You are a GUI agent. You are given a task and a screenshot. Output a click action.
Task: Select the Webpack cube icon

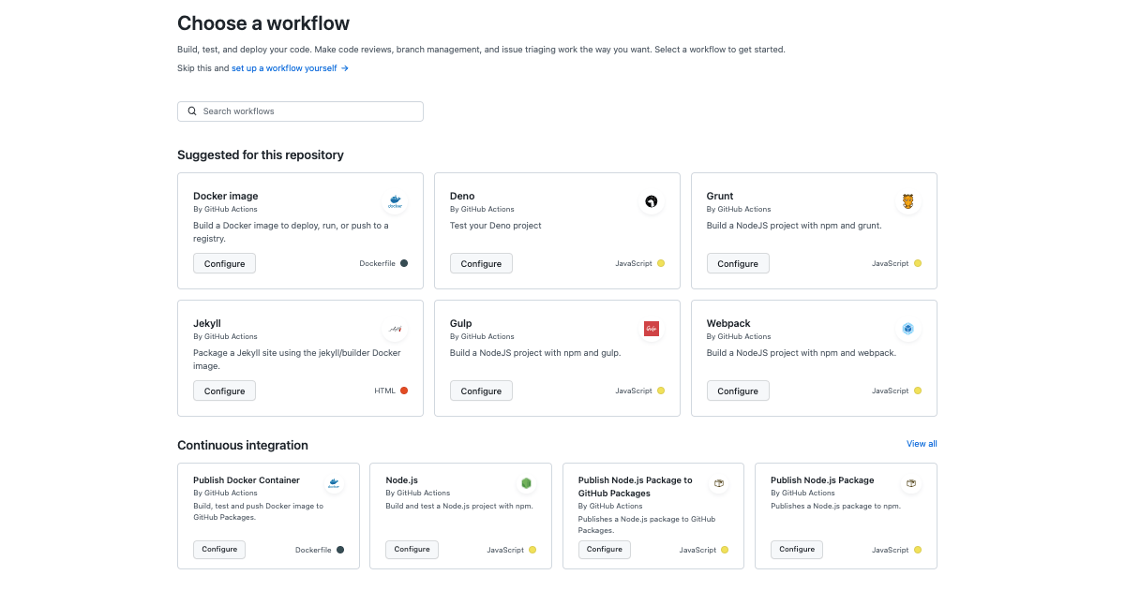[x=908, y=329]
